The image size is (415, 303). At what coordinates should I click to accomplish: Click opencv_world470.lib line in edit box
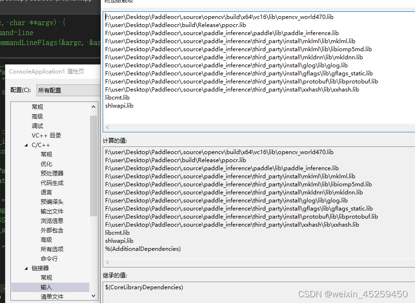click(x=219, y=17)
